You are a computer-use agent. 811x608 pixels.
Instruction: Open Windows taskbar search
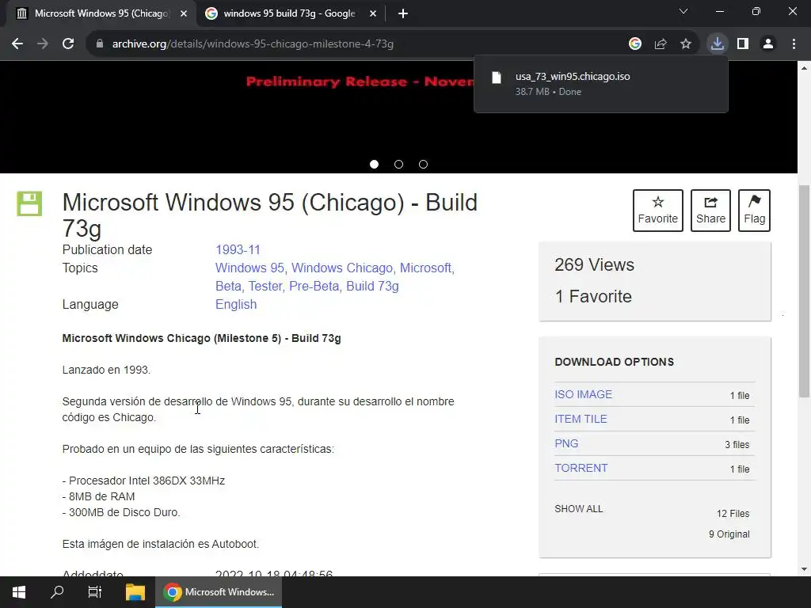pos(57,592)
